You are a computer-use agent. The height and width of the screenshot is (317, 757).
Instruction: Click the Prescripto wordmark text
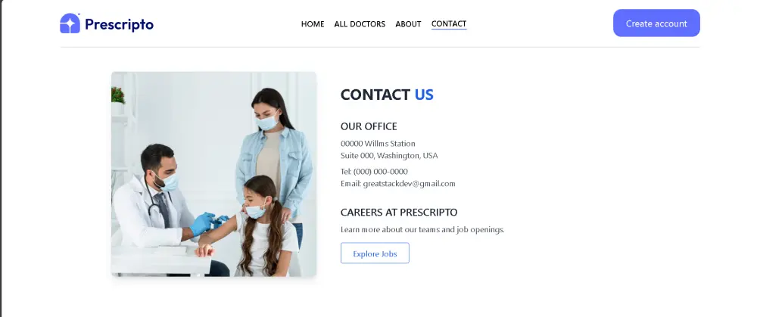point(120,24)
